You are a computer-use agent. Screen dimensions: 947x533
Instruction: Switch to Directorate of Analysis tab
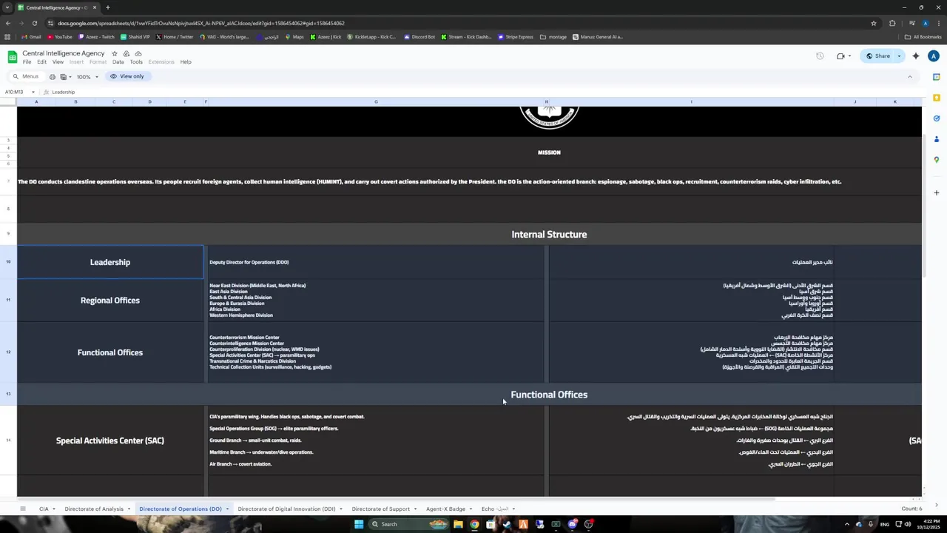[94, 509]
